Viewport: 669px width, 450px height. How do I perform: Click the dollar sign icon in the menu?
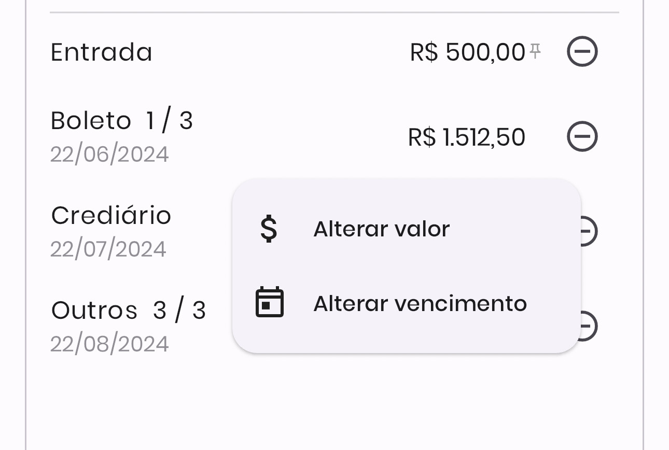pos(269,229)
